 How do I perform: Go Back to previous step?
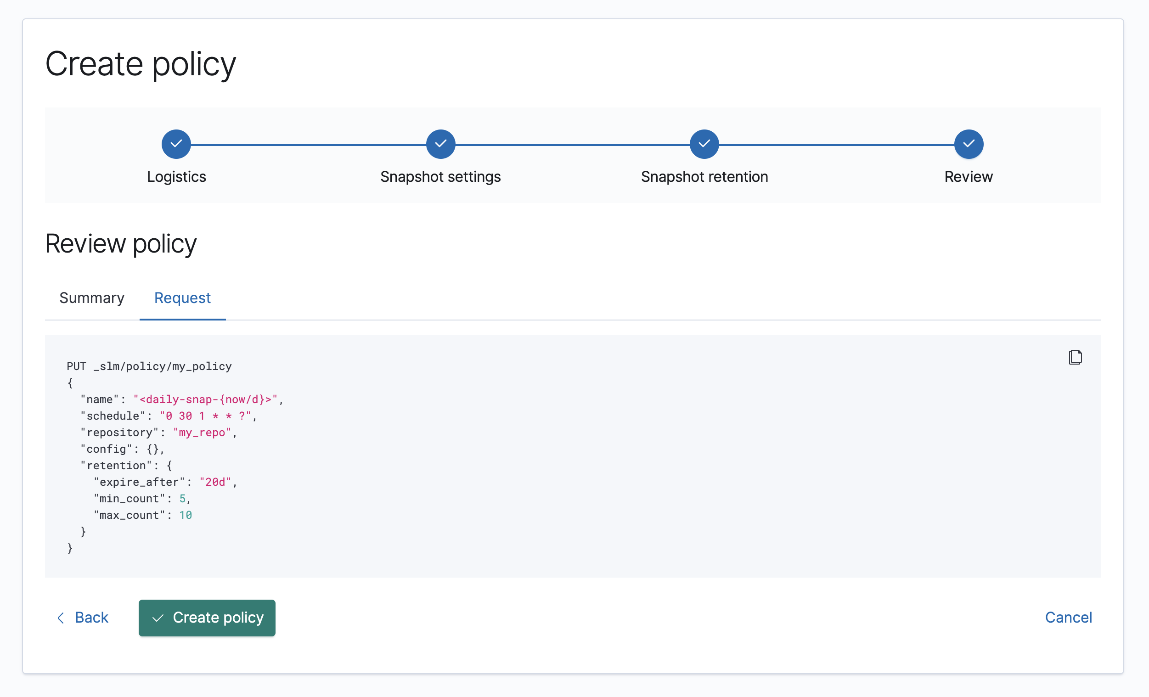pyautogui.click(x=91, y=617)
